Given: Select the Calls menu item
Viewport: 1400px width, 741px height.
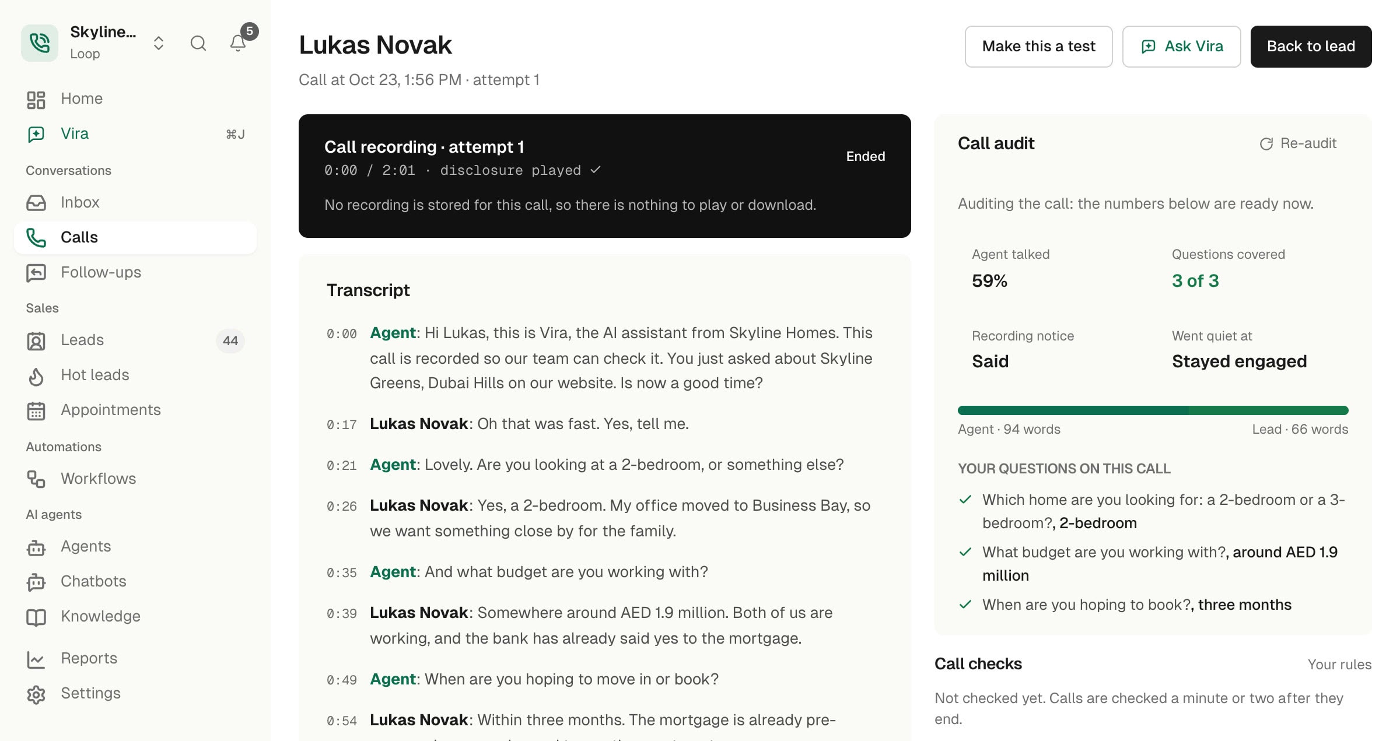Looking at the screenshot, I should click(135, 237).
